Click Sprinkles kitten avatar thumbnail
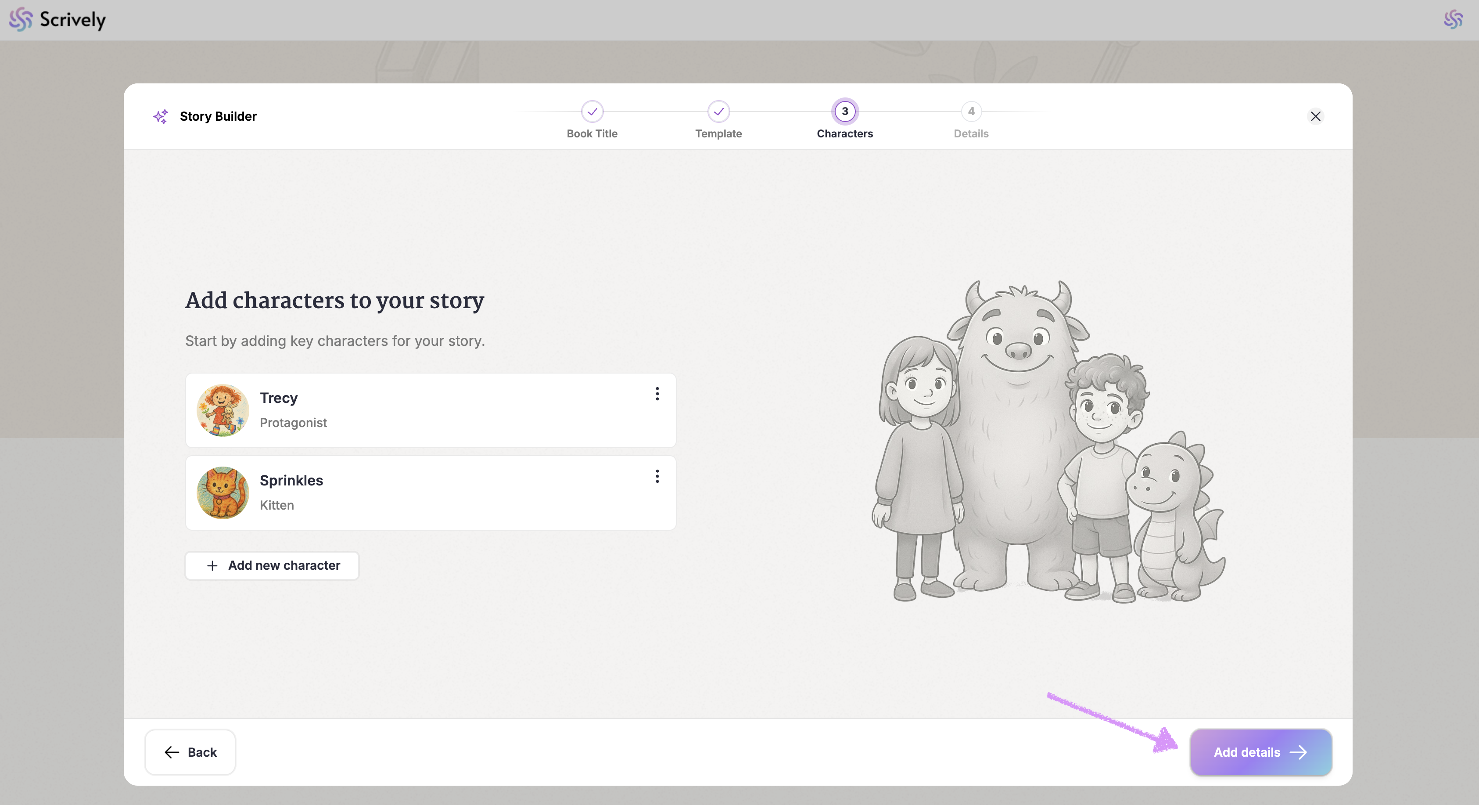 point(223,492)
